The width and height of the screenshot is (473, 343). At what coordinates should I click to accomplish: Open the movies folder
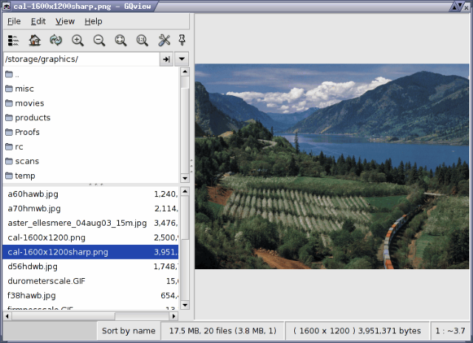[x=30, y=103]
